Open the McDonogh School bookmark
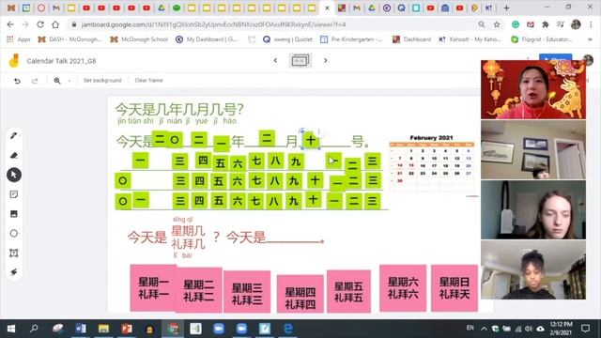This screenshot has height=338, width=601. 139,39
